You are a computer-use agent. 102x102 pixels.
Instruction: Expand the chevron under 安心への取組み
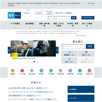87,28
